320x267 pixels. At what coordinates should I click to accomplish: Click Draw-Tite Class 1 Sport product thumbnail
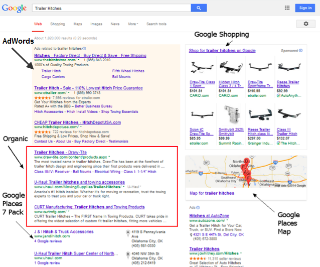point(202,68)
